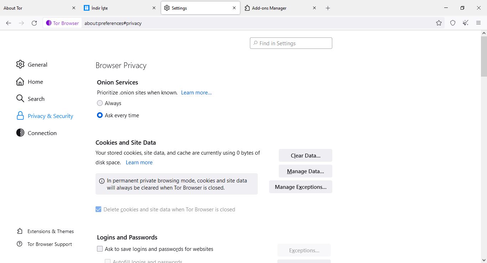Screen dimensions: 487x263
Task: Close the Add-ons Manager tab
Action: tap(314, 8)
